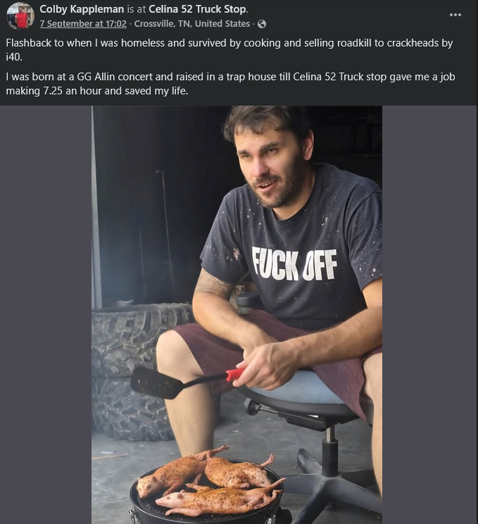The height and width of the screenshot is (524, 478).
Task: Open Colby Kappleman's profile picture avatar
Action: pos(20,16)
